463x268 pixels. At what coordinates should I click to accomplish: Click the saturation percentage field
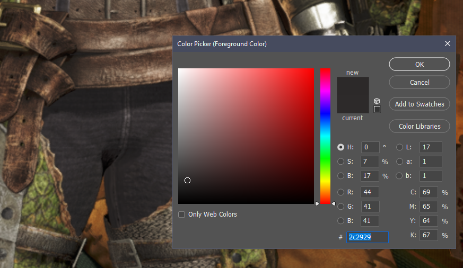pyautogui.click(x=370, y=162)
